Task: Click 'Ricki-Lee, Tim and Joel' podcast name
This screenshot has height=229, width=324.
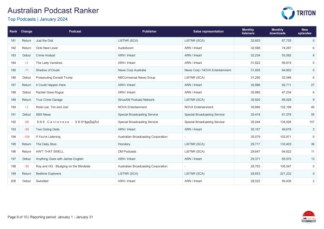Action: pyautogui.click(x=52, y=107)
